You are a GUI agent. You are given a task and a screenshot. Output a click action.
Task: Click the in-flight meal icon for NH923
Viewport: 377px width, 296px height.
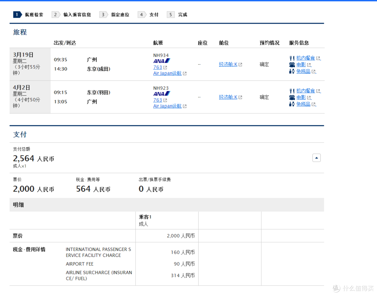(x=292, y=91)
